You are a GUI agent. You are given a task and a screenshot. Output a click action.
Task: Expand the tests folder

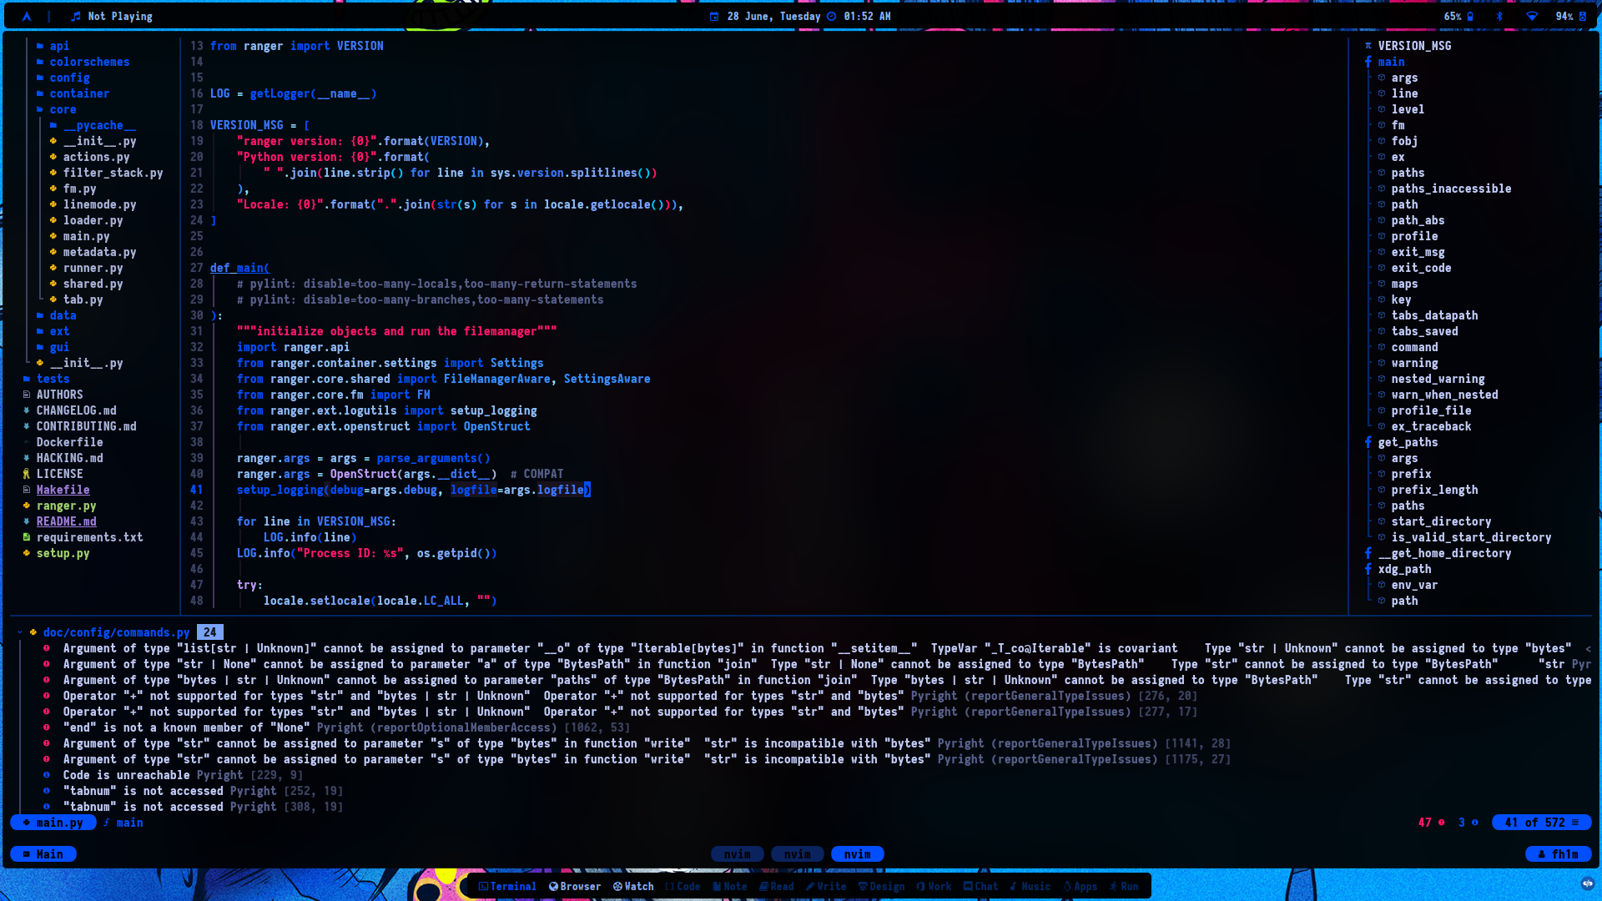click(x=46, y=379)
